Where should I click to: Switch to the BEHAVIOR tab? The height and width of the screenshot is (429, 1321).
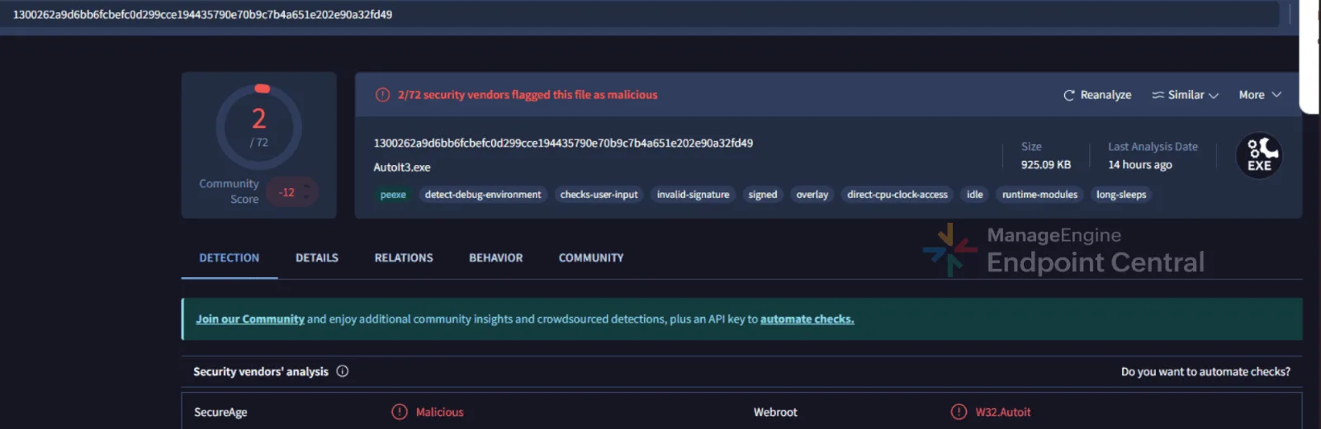(496, 258)
